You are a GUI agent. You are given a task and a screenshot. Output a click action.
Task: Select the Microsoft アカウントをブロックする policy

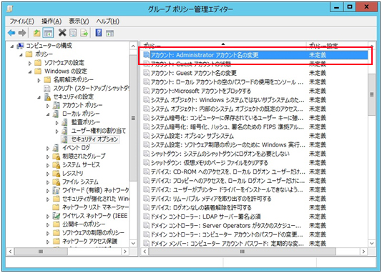tap(201, 91)
